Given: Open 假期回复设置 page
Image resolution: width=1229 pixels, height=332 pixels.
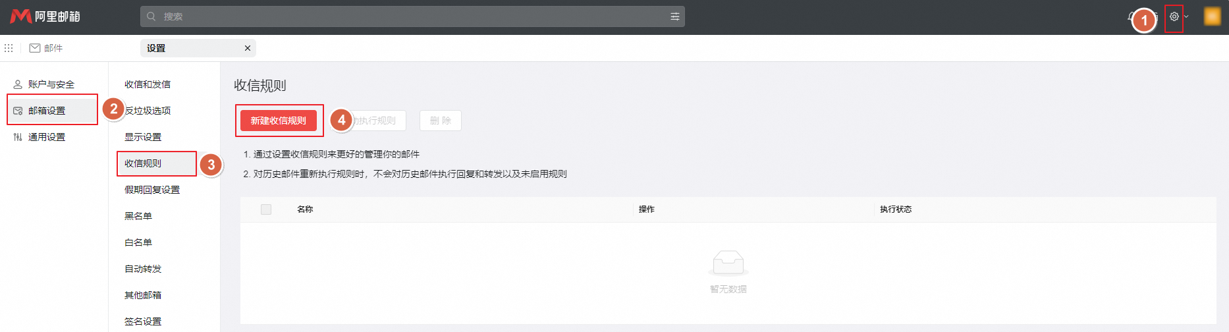Looking at the screenshot, I should 152,190.
